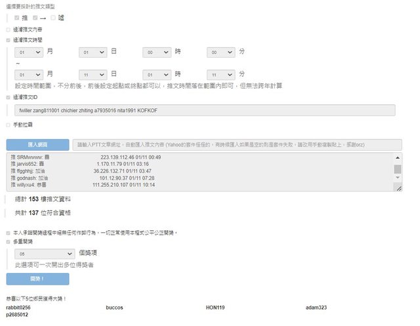Click the scroll-up arrow of comment list

[x=397, y=157]
